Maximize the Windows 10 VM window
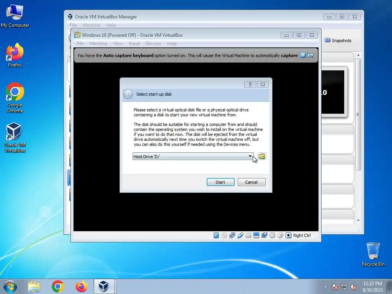Image resolution: width=392 pixels, height=294 pixels. 299,35
